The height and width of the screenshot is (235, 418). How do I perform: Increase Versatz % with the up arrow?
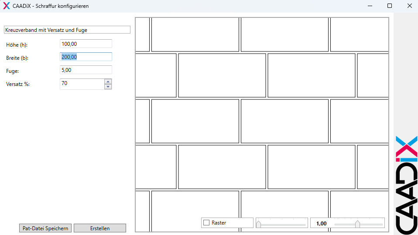[108, 82]
